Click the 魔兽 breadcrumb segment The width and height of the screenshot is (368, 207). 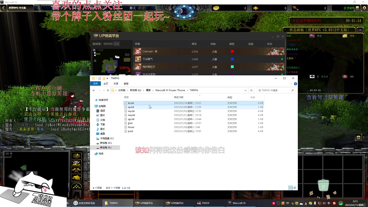pos(148,90)
